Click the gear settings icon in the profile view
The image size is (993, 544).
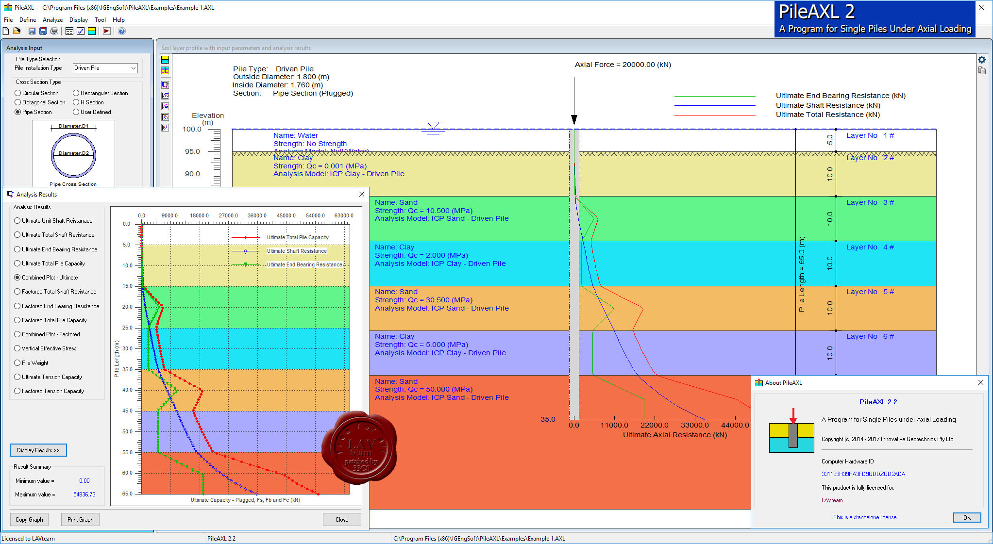[982, 60]
